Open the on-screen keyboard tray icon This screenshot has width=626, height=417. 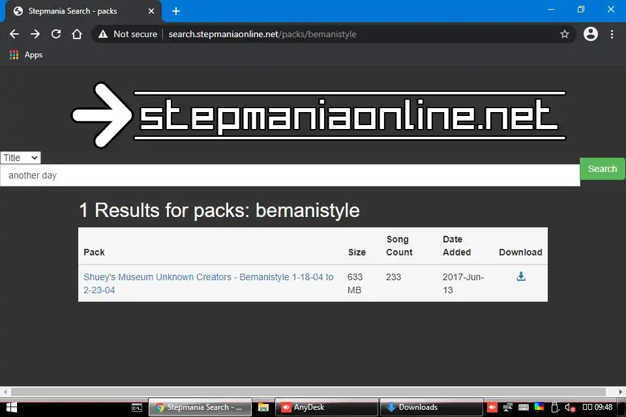[x=524, y=407]
